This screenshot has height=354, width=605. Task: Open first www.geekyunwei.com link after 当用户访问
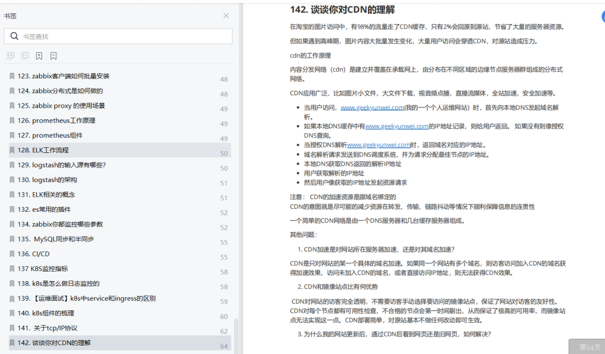pos(373,108)
